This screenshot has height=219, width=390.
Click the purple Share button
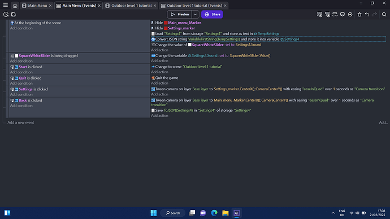pos(212,15)
